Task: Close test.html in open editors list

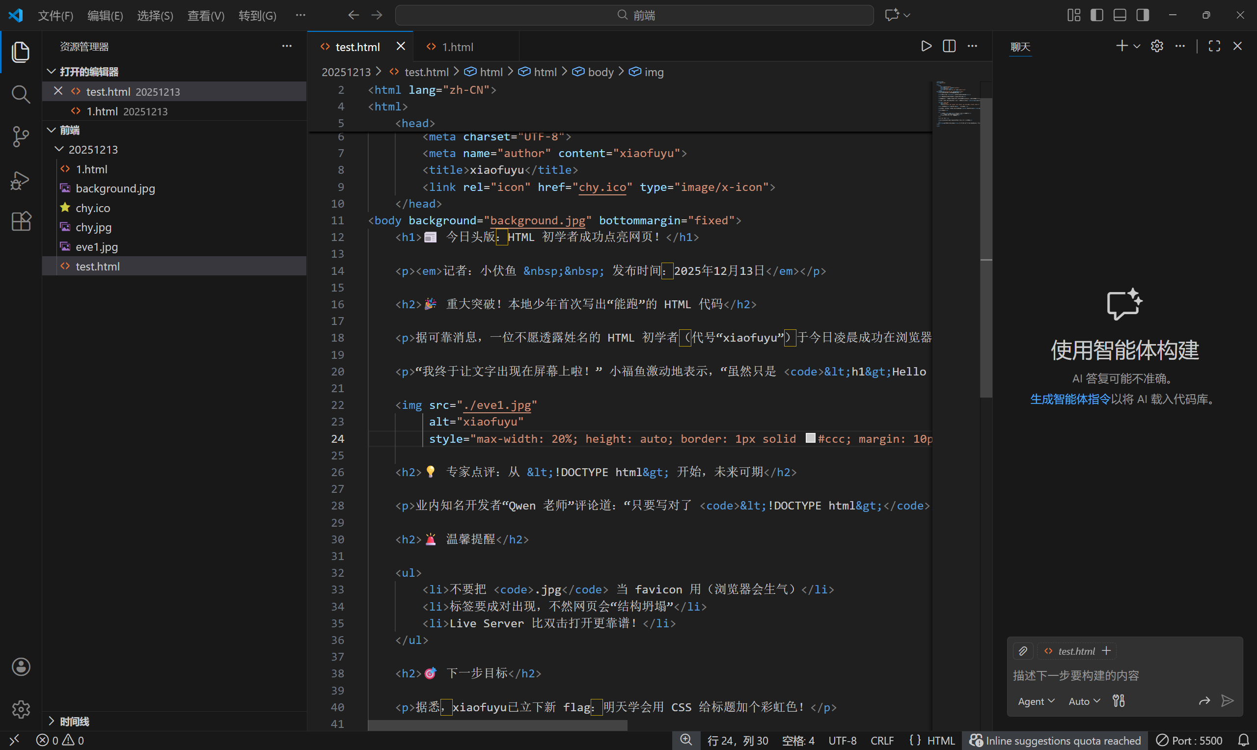Action: 58,91
